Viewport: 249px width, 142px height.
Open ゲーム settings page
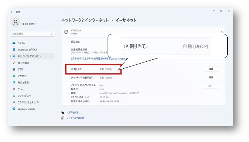click(x=33, y=89)
